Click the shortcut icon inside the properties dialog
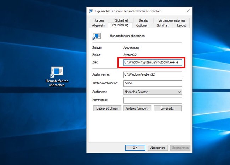Image resolution: width=230 pixels, height=165 pixels. 97,36
